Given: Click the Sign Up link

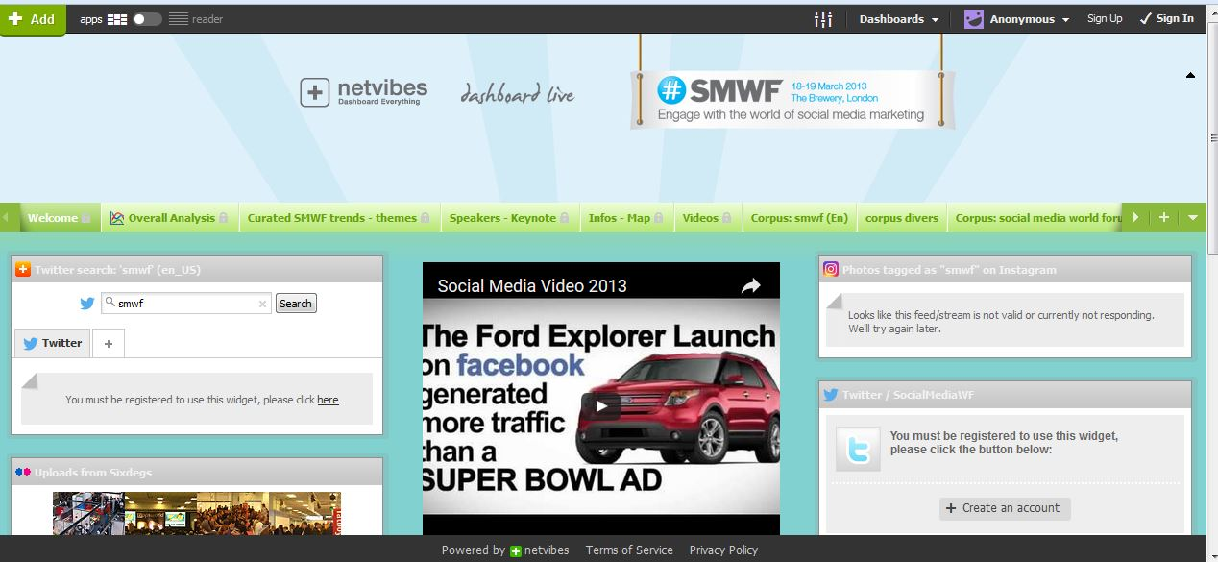Looking at the screenshot, I should (1105, 18).
